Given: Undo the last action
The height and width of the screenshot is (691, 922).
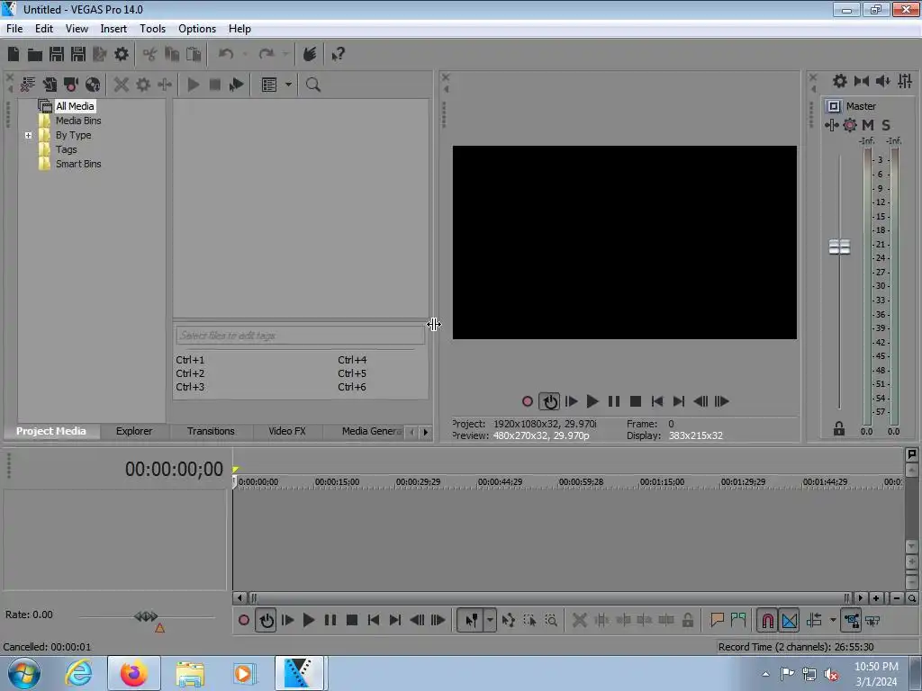Looking at the screenshot, I should [x=226, y=54].
